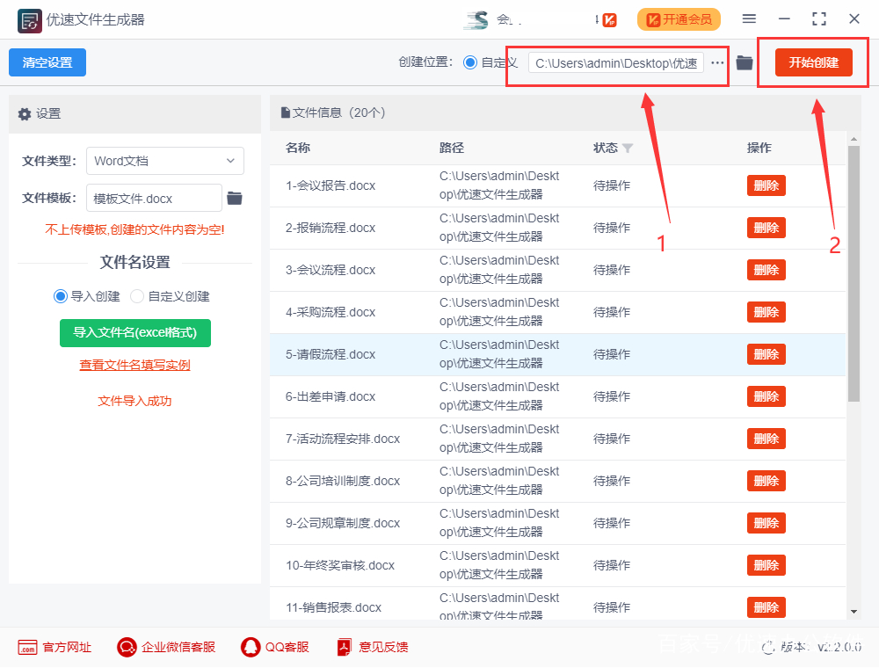The width and height of the screenshot is (879, 668).
Task: Click the QQ customer service icon
Action: click(251, 647)
